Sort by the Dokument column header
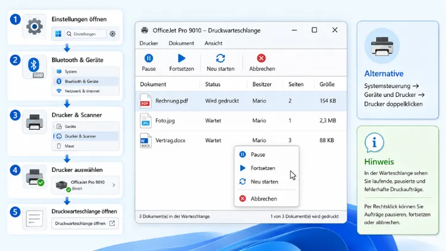 tap(153, 84)
